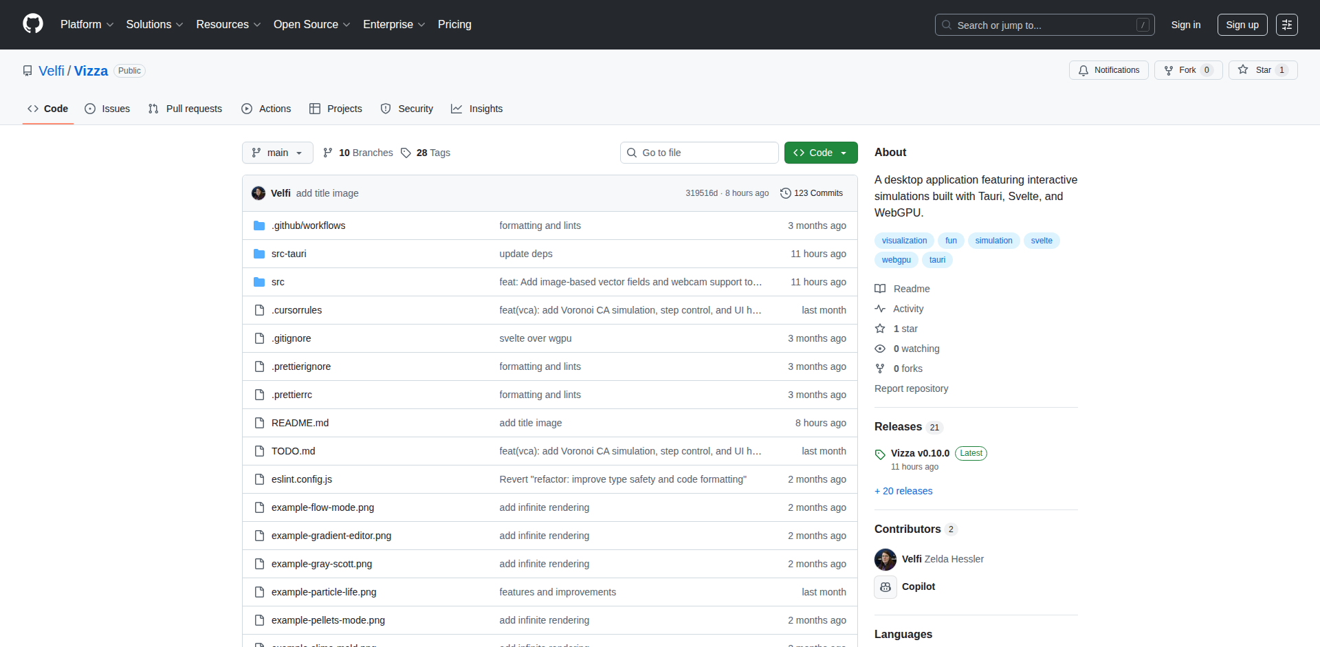
Task: Open the Actions tab
Action: point(266,109)
